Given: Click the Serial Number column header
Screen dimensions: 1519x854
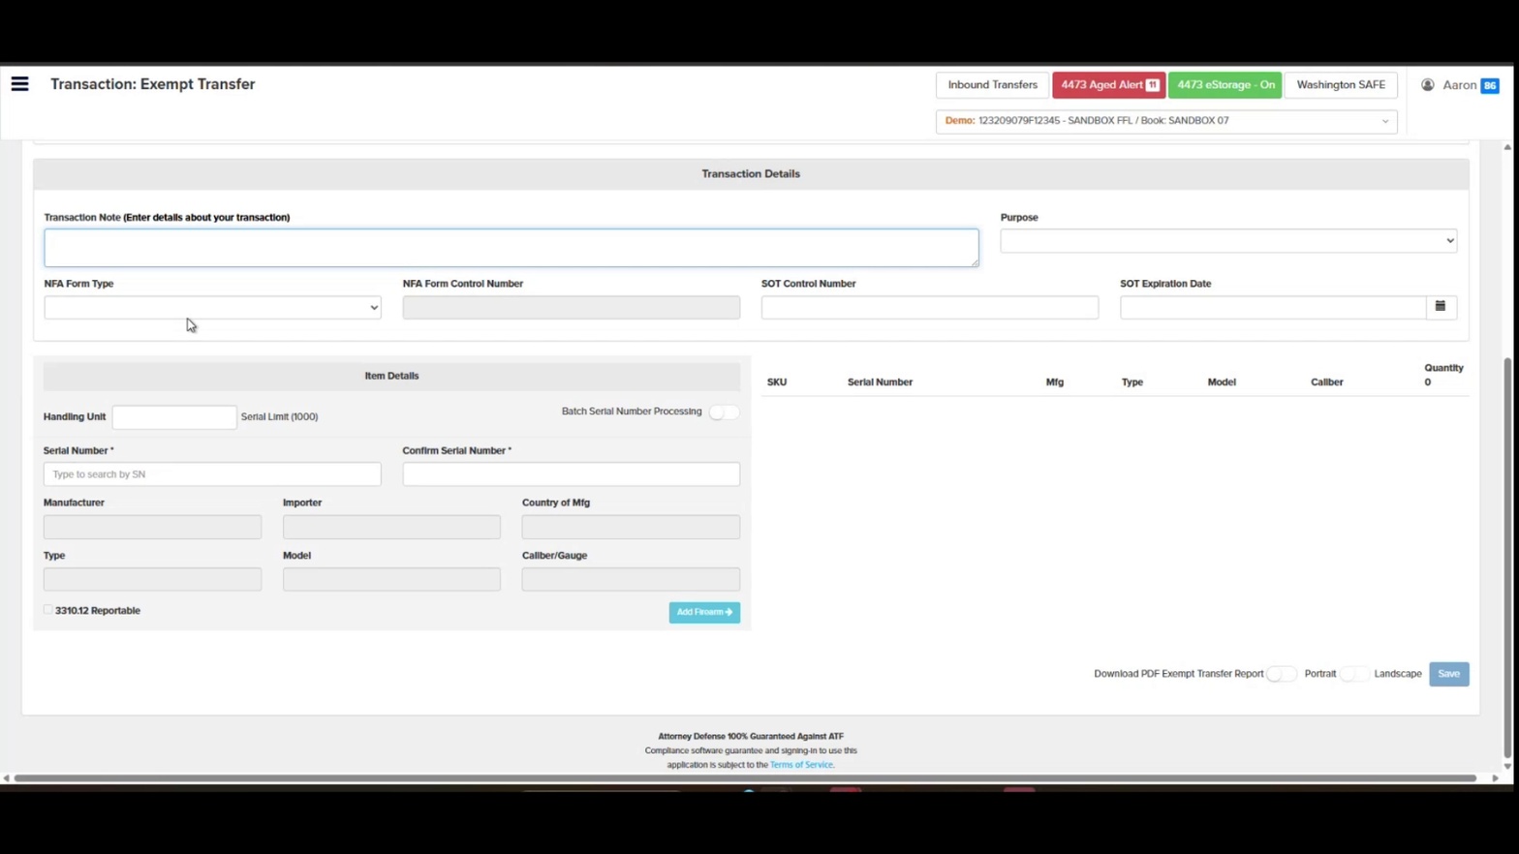Looking at the screenshot, I should click(880, 382).
